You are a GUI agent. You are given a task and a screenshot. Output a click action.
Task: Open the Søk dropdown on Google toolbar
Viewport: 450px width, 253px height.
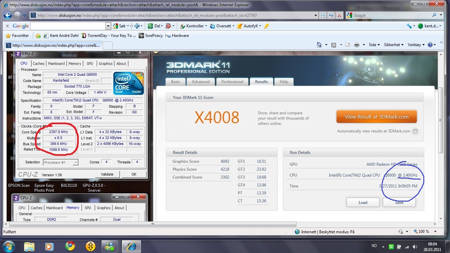[128, 26]
